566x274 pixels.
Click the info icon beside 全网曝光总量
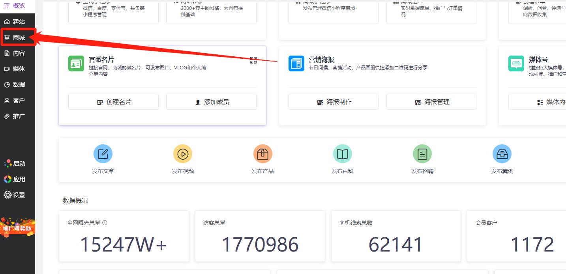[x=105, y=223]
